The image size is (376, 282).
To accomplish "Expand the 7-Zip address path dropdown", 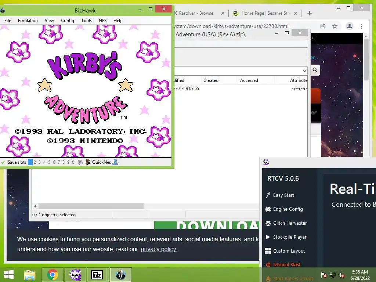I will pyautogui.click(x=304, y=71).
